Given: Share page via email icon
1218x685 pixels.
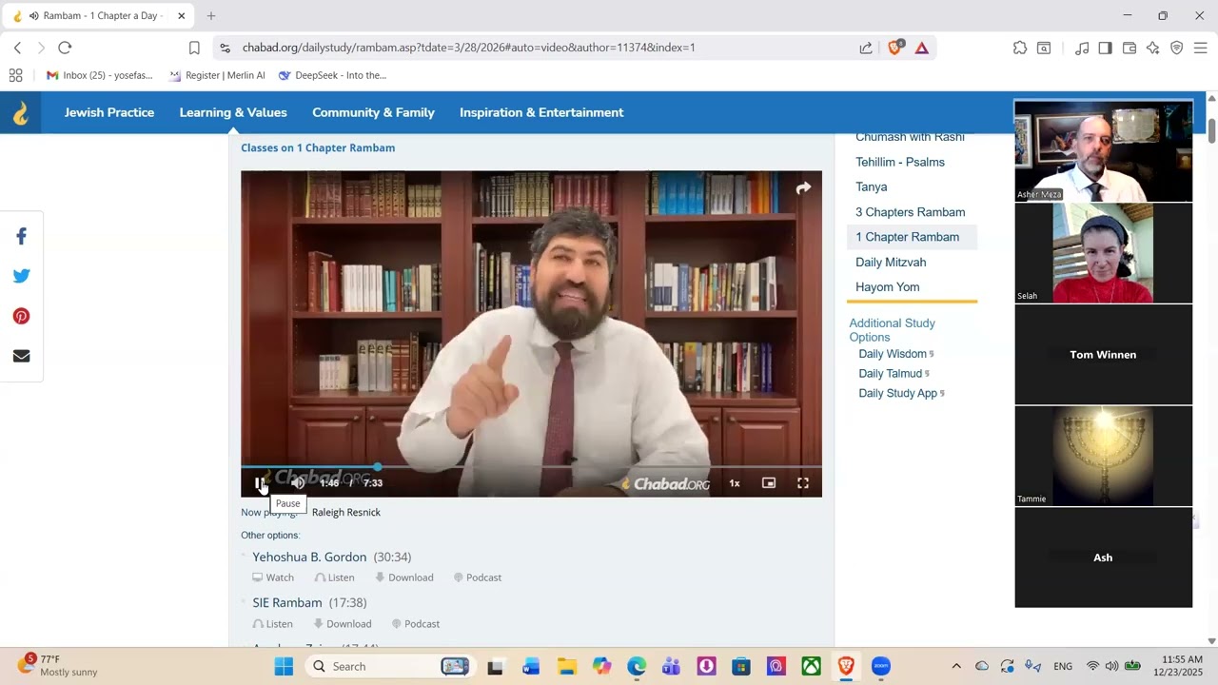Looking at the screenshot, I should tap(21, 356).
